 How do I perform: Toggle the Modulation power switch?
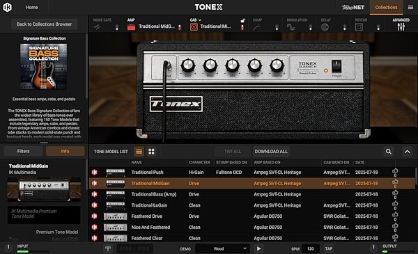point(310,27)
